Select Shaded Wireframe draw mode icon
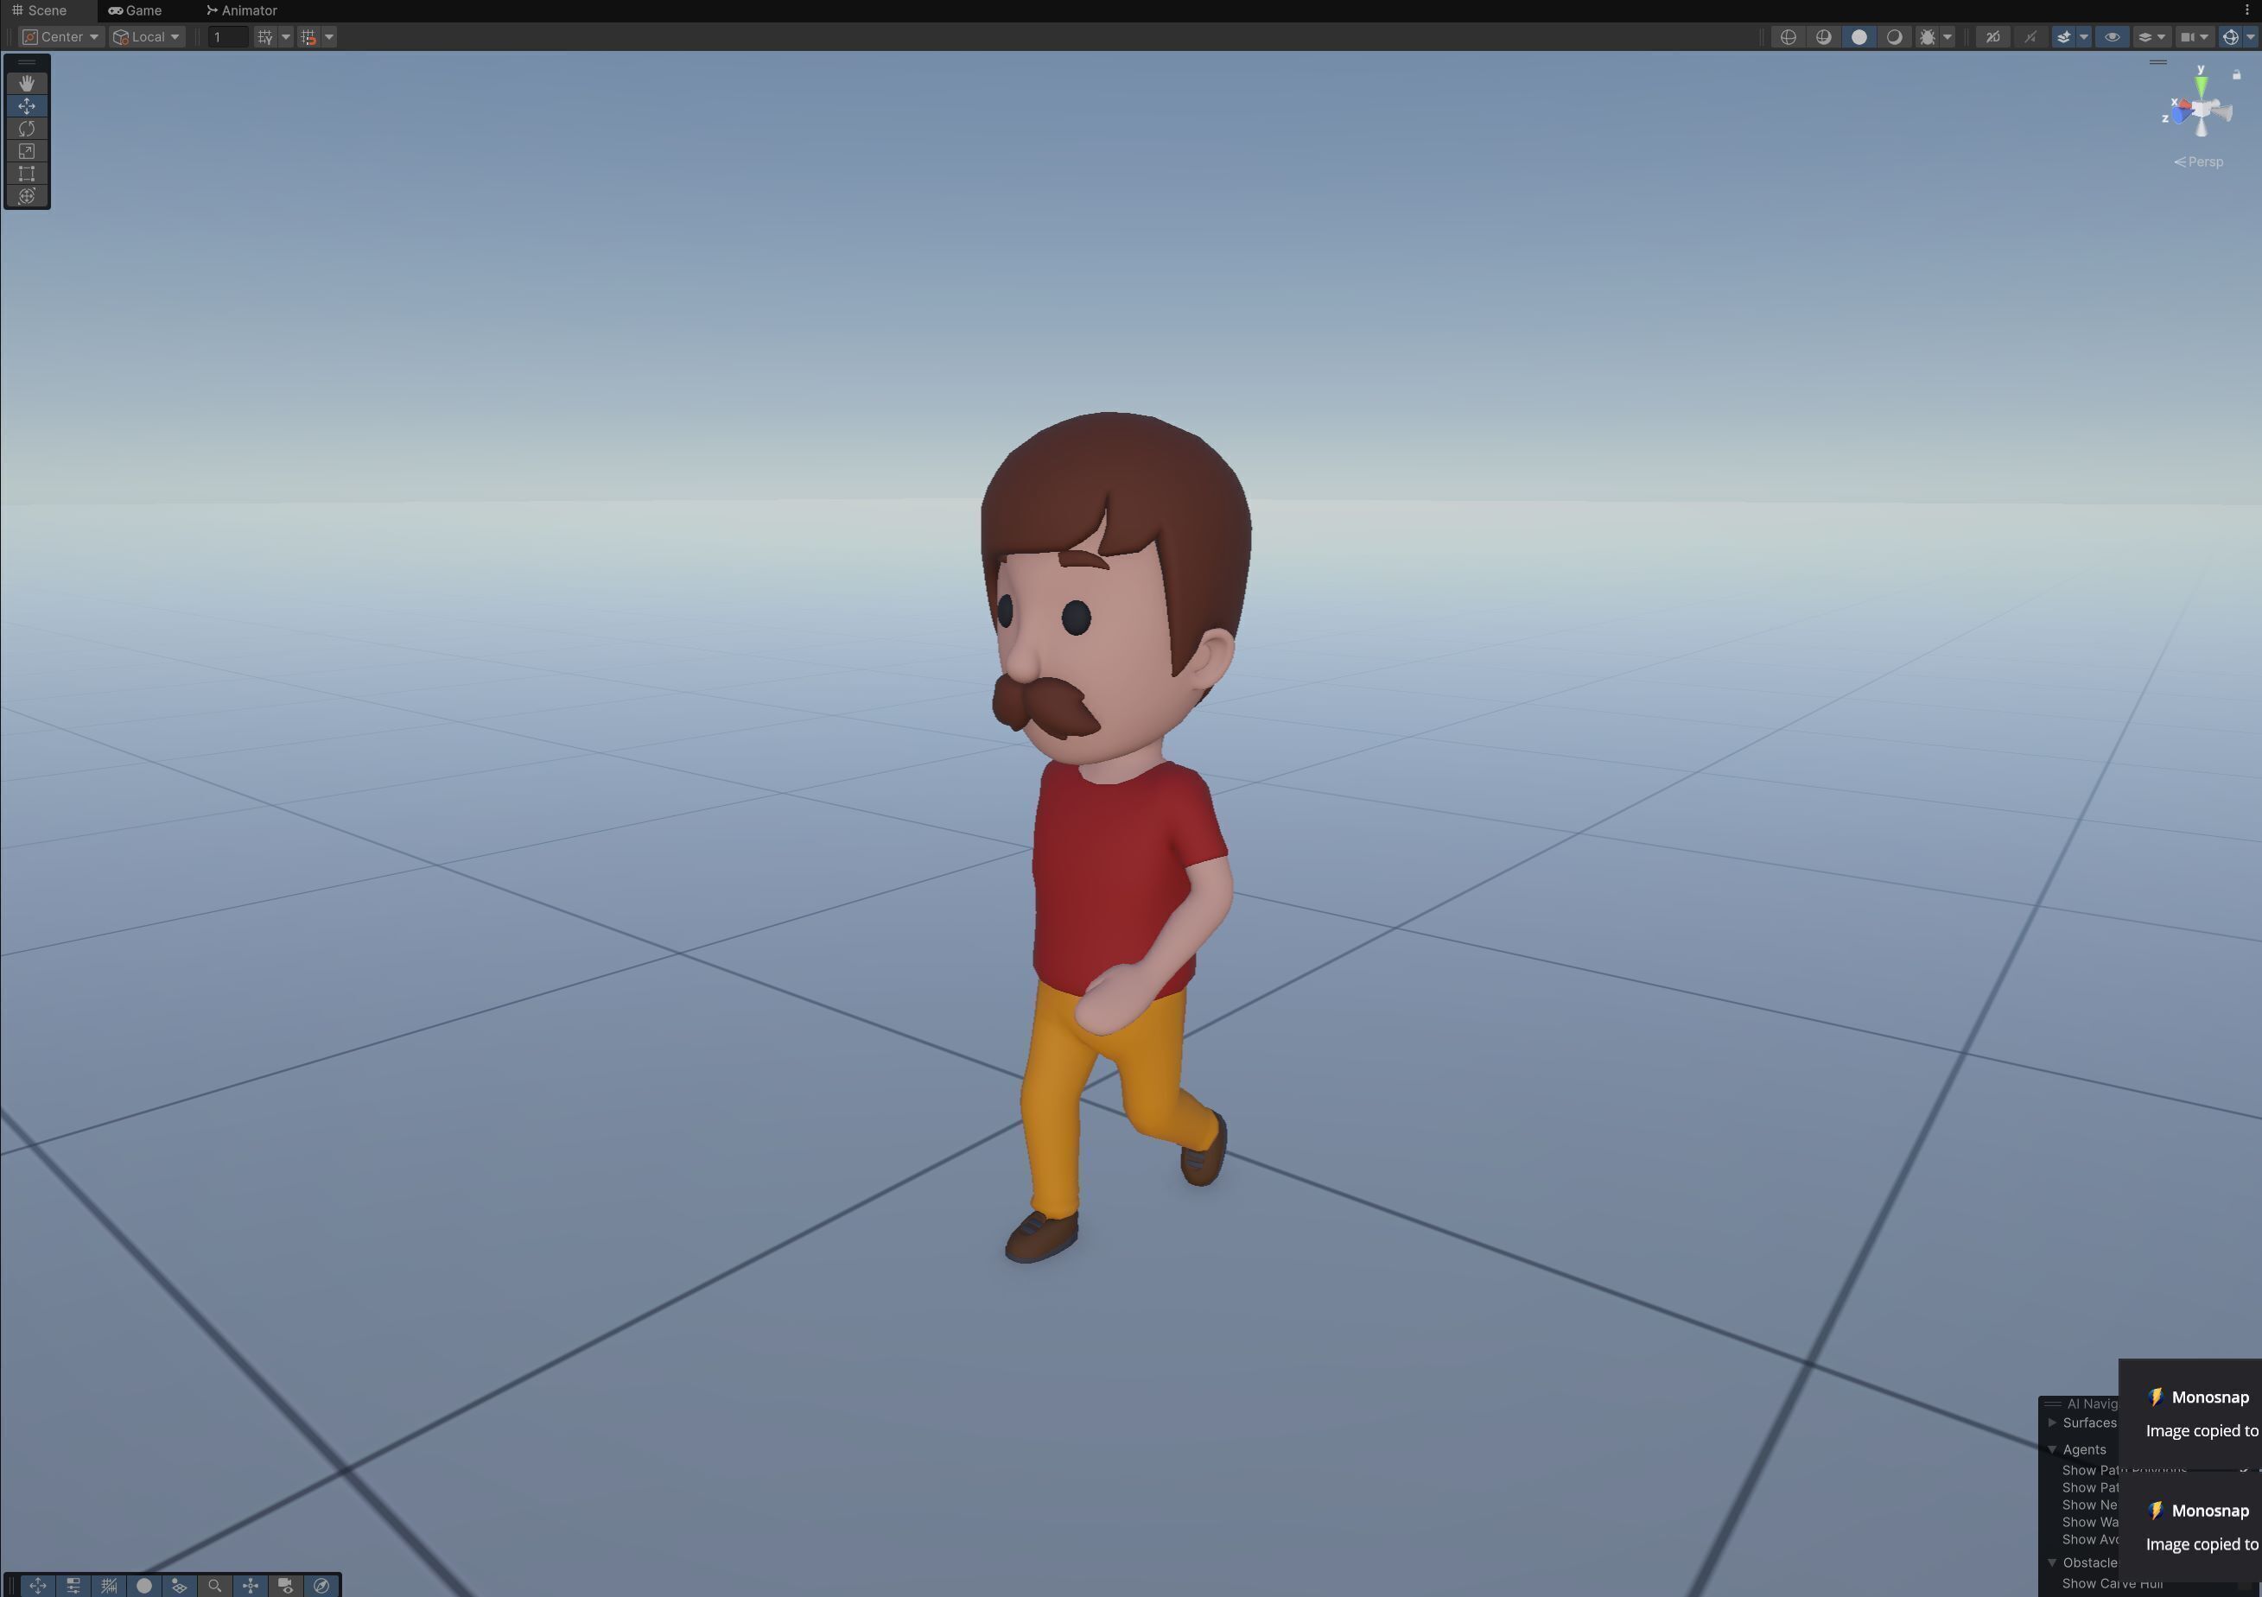This screenshot has width=2262, height=1597. (1824, 37)
